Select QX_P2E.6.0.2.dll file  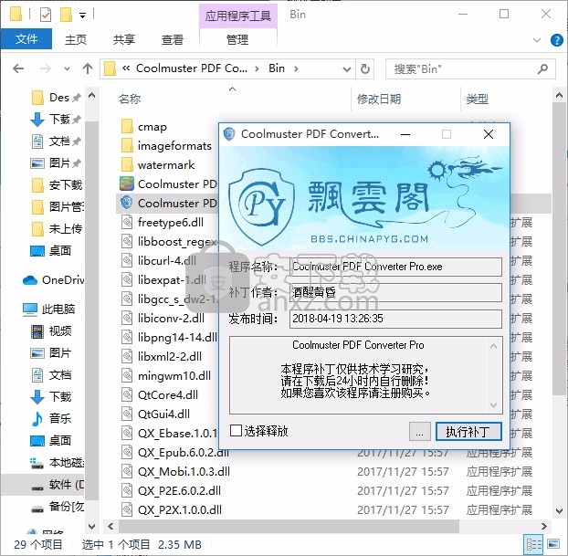click(x=179, y=490)
